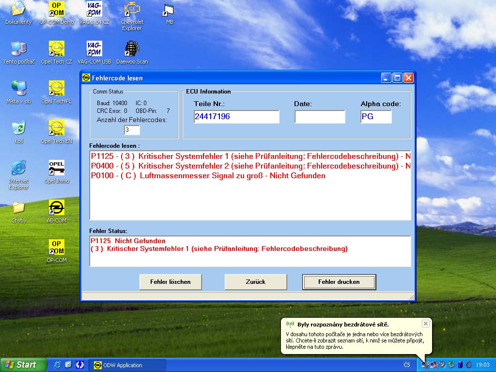Open the VAG-COM USB desktop icon
Image resolution: width=496 pixels, height=372 pixels.
click(94, 49)
